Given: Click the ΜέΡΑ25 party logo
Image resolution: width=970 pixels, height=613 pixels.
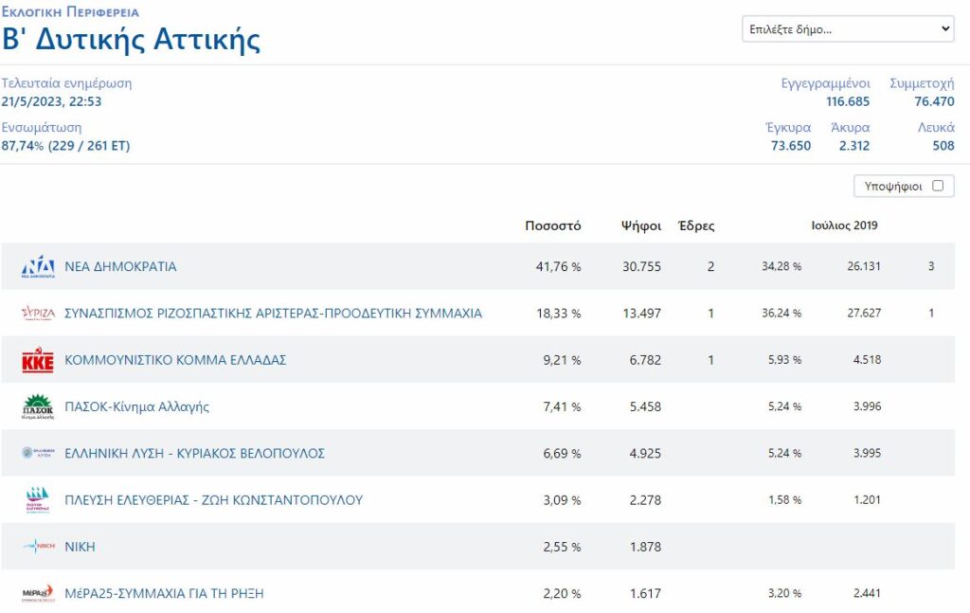Looking at the screenshot, I should pos(38,593).
